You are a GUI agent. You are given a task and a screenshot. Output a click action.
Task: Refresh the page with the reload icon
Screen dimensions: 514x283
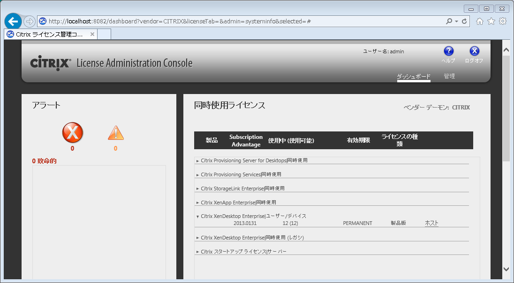click(464, 22)
